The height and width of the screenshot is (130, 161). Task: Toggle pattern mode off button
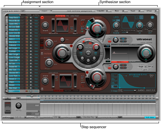pyautogui.click(x=78, y=117)
